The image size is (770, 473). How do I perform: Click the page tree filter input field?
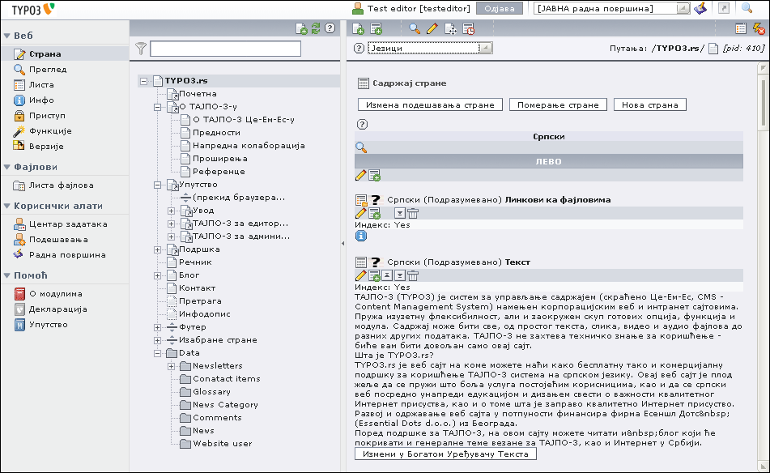point(225,49)
